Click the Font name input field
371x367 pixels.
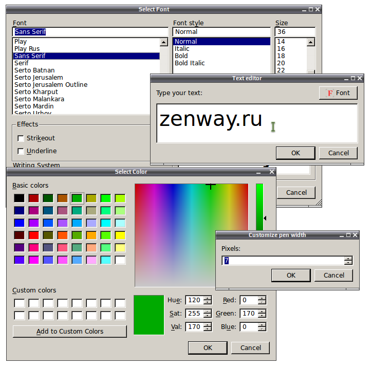90,32
